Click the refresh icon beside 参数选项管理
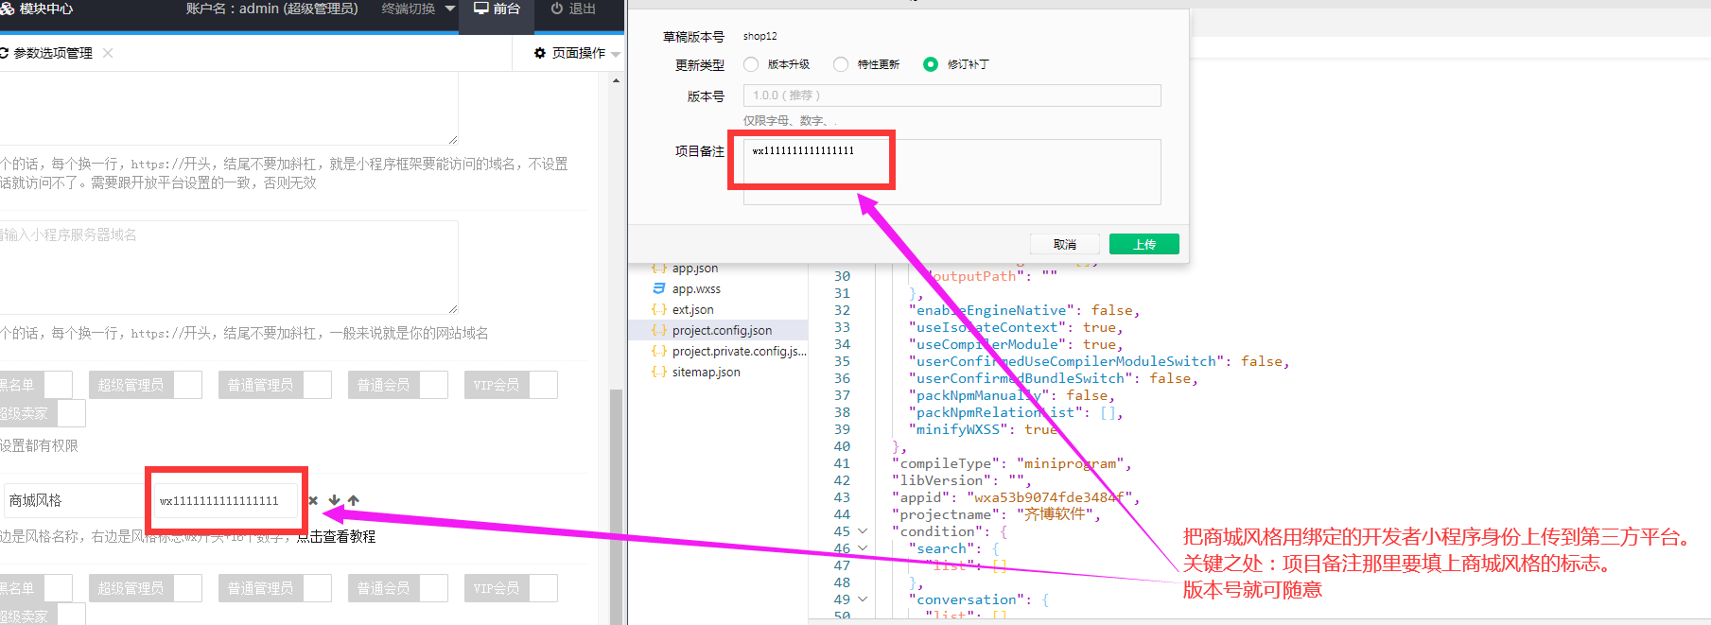 (5, 53)
